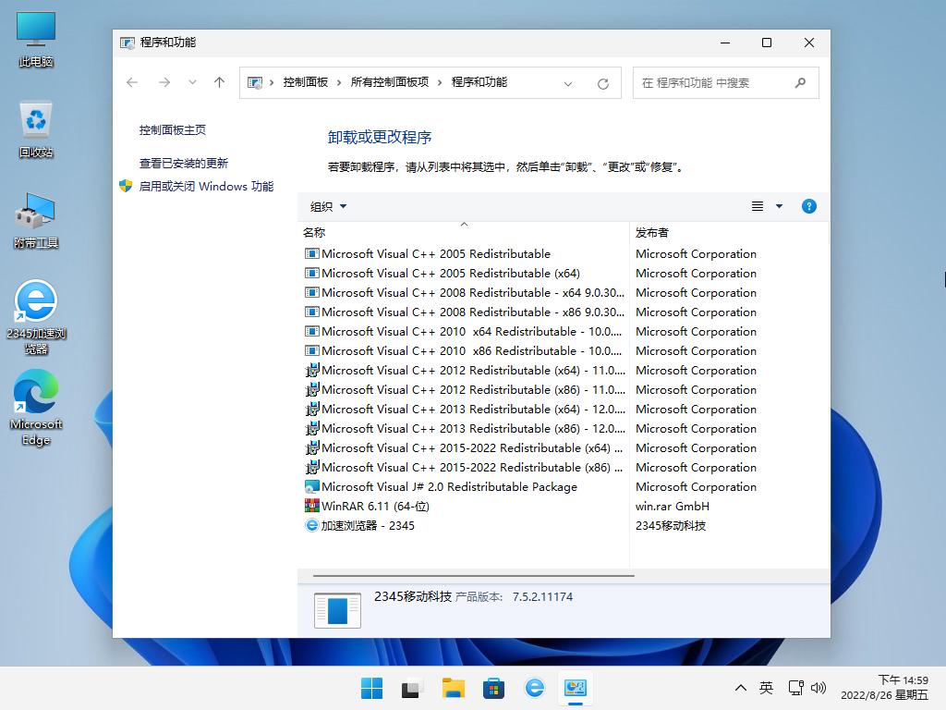The height and width of the screenshot is (710, 946).
Task: Click 程序和功能 breadcrumb segment
Action: 479,82
